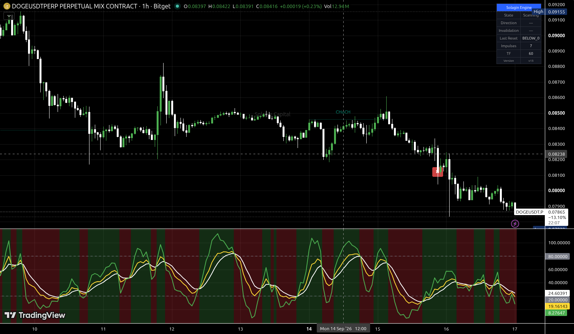Click the Scanning status value

(531, 15)
